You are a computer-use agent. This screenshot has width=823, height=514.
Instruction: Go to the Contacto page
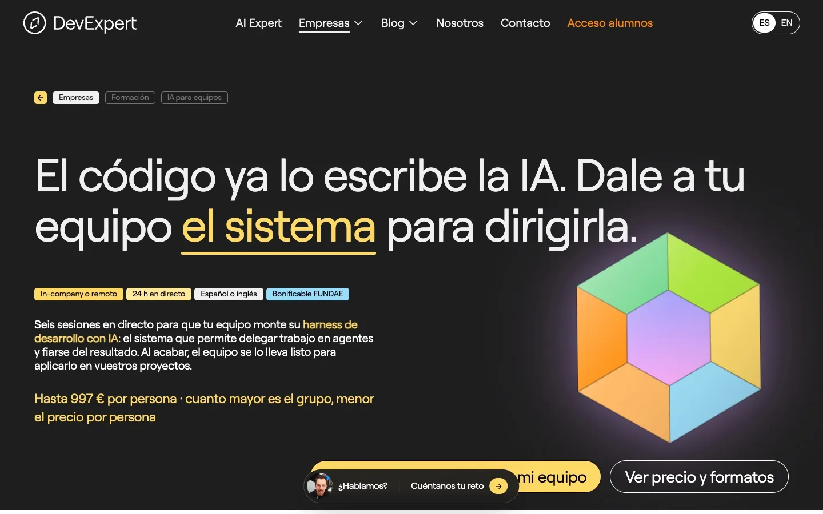[525, 23]
